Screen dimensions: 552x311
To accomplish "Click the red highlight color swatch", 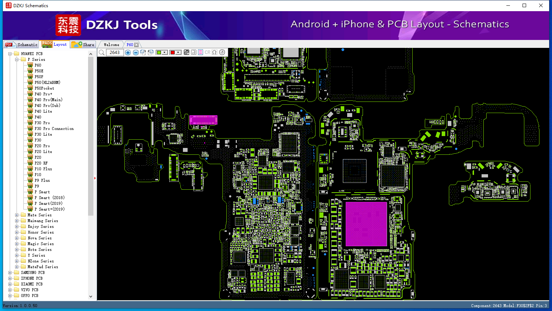I will (x=173, y=53).
